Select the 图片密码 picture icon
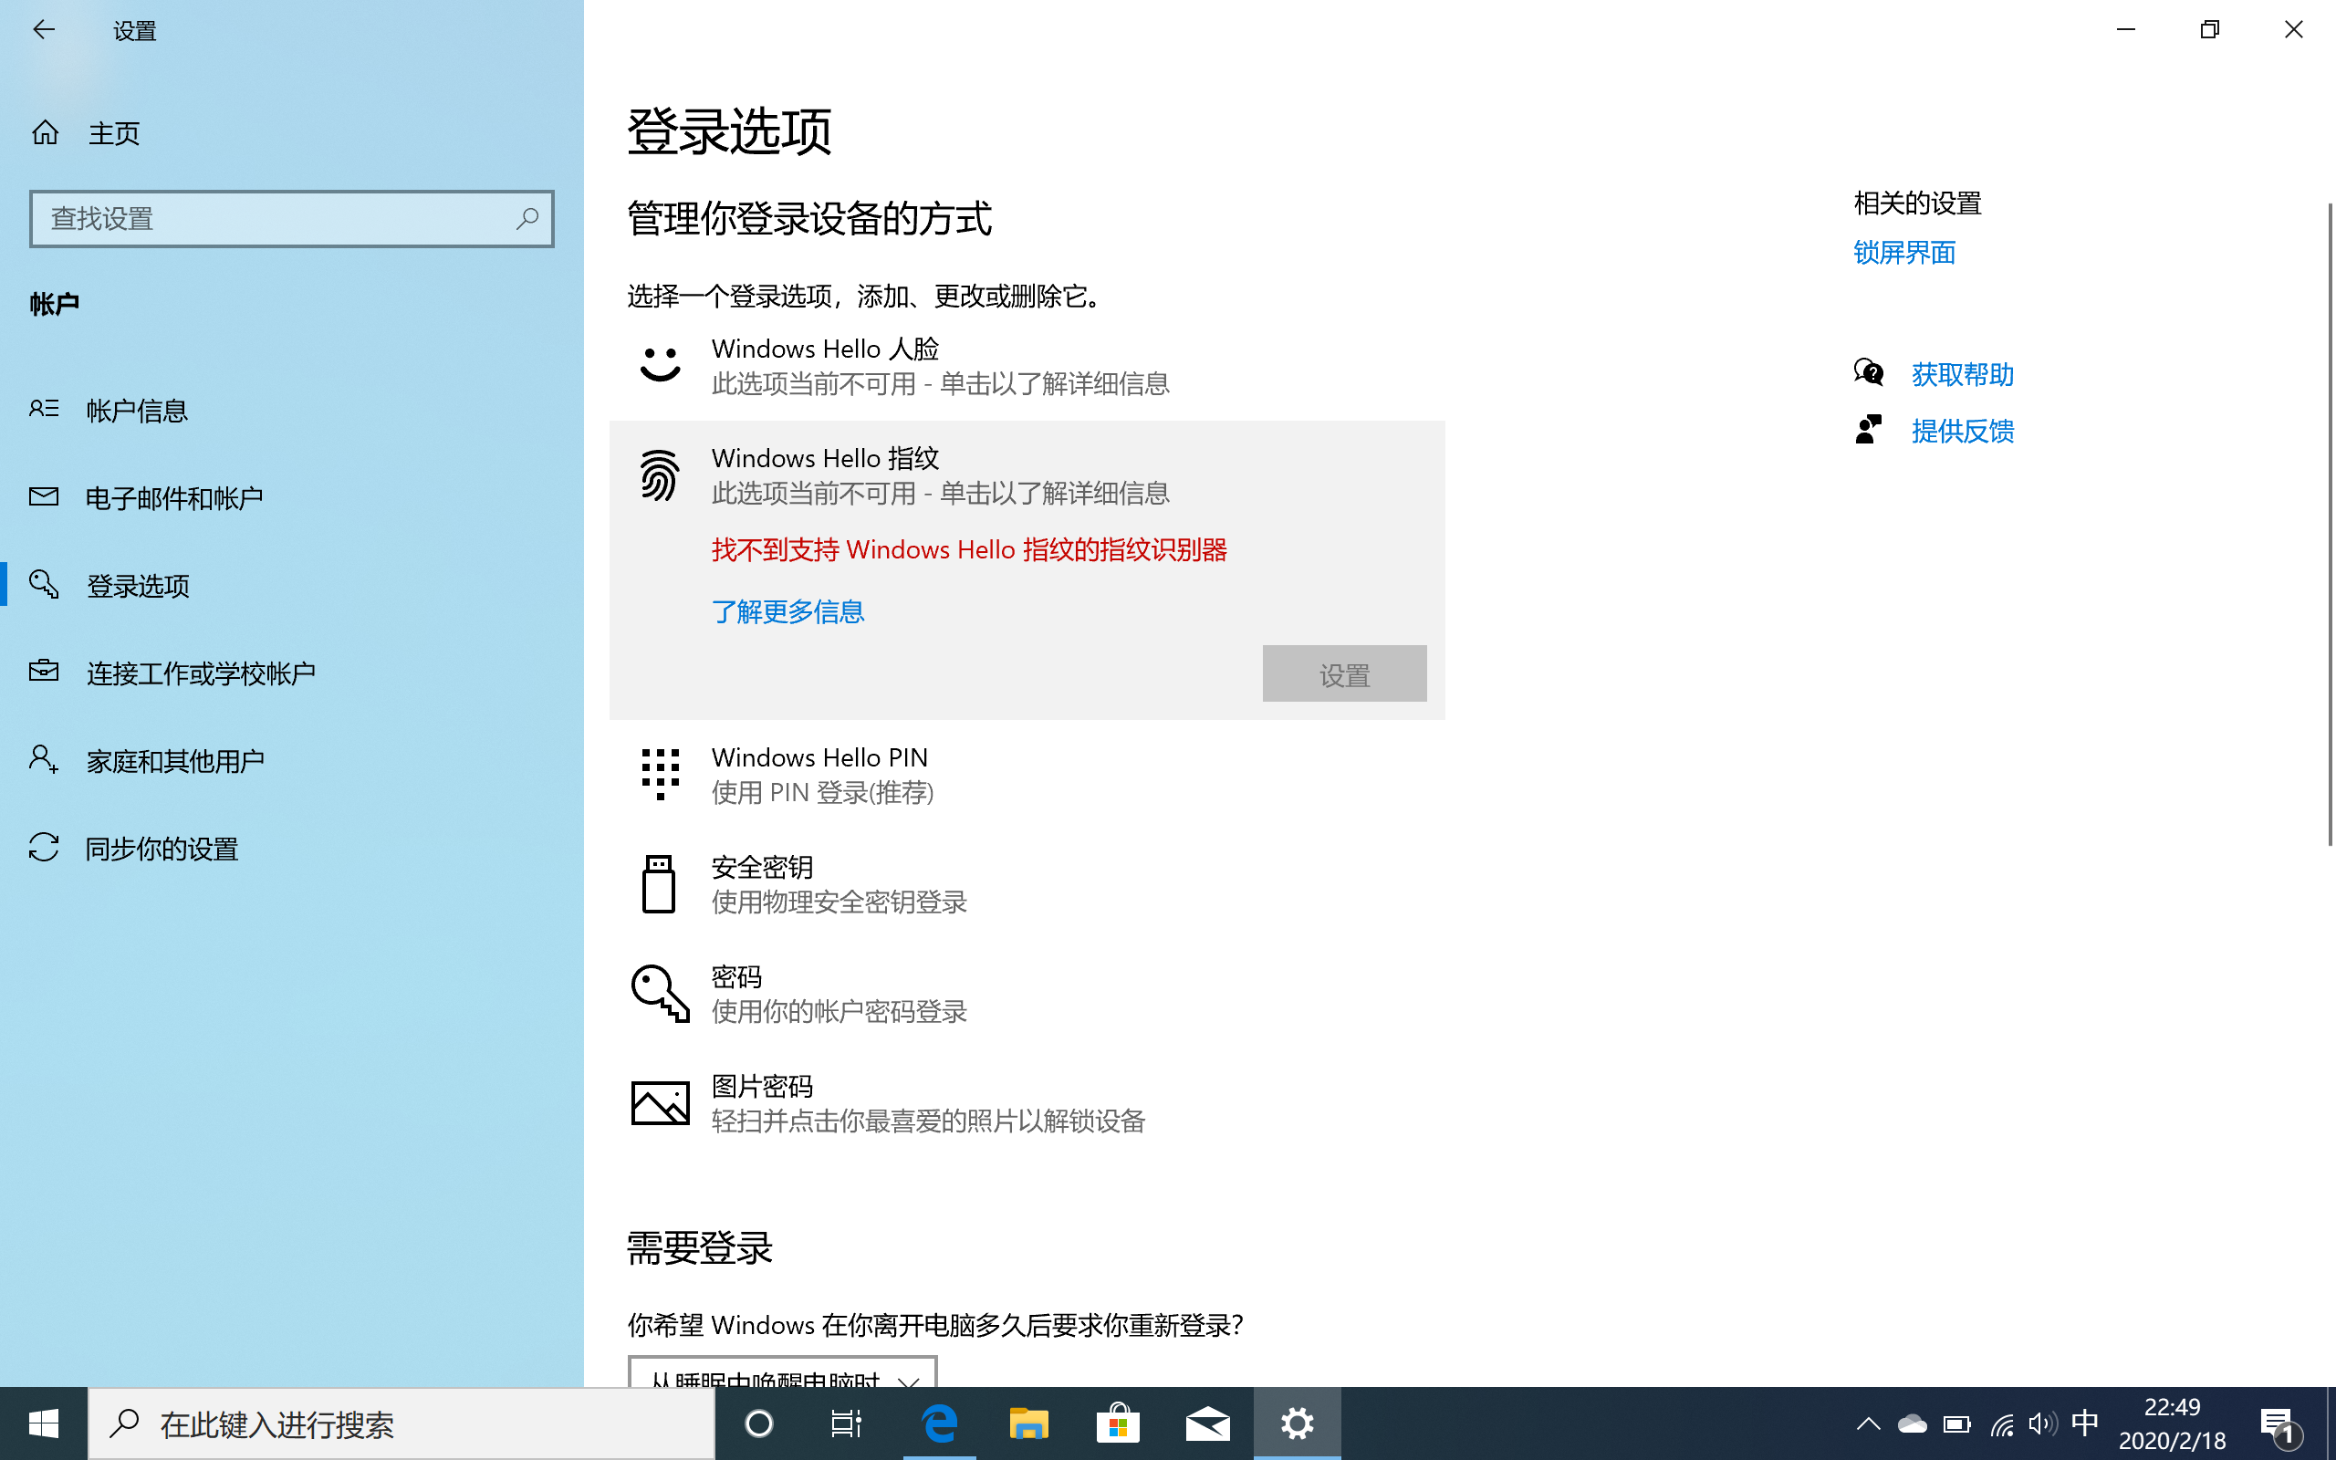 660,1101
